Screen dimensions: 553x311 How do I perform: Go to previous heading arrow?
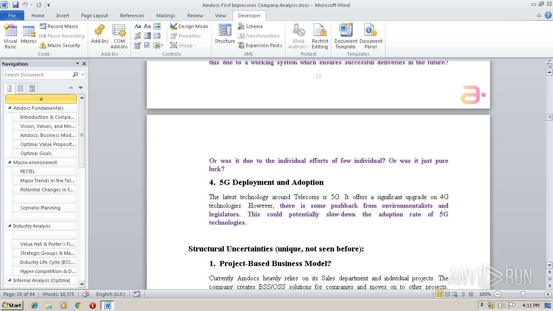71,88
